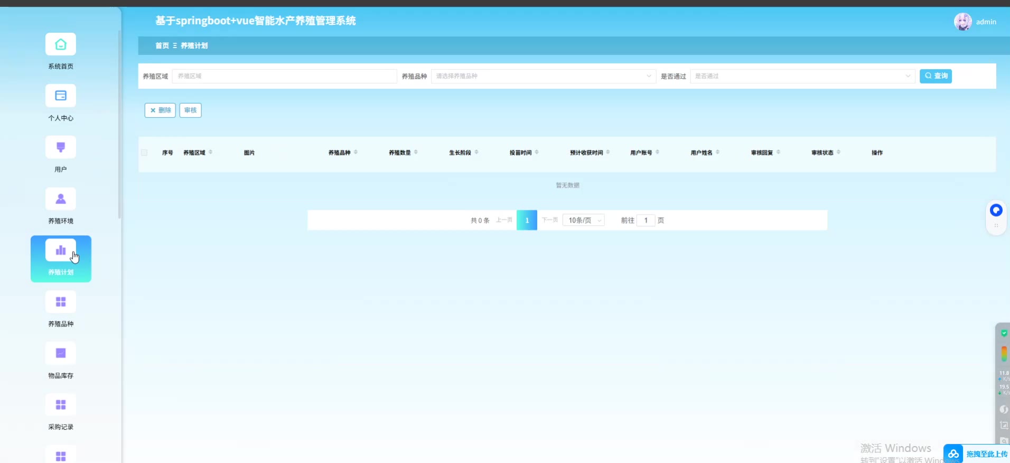
Task: Open 用户 sidebar icon
Action: (61, 147)
